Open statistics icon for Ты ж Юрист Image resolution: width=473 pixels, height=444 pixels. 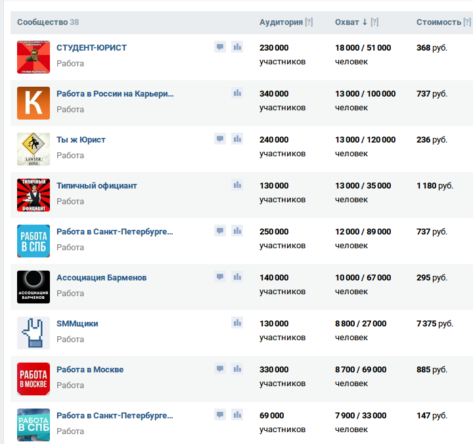(x=237, y=139)
